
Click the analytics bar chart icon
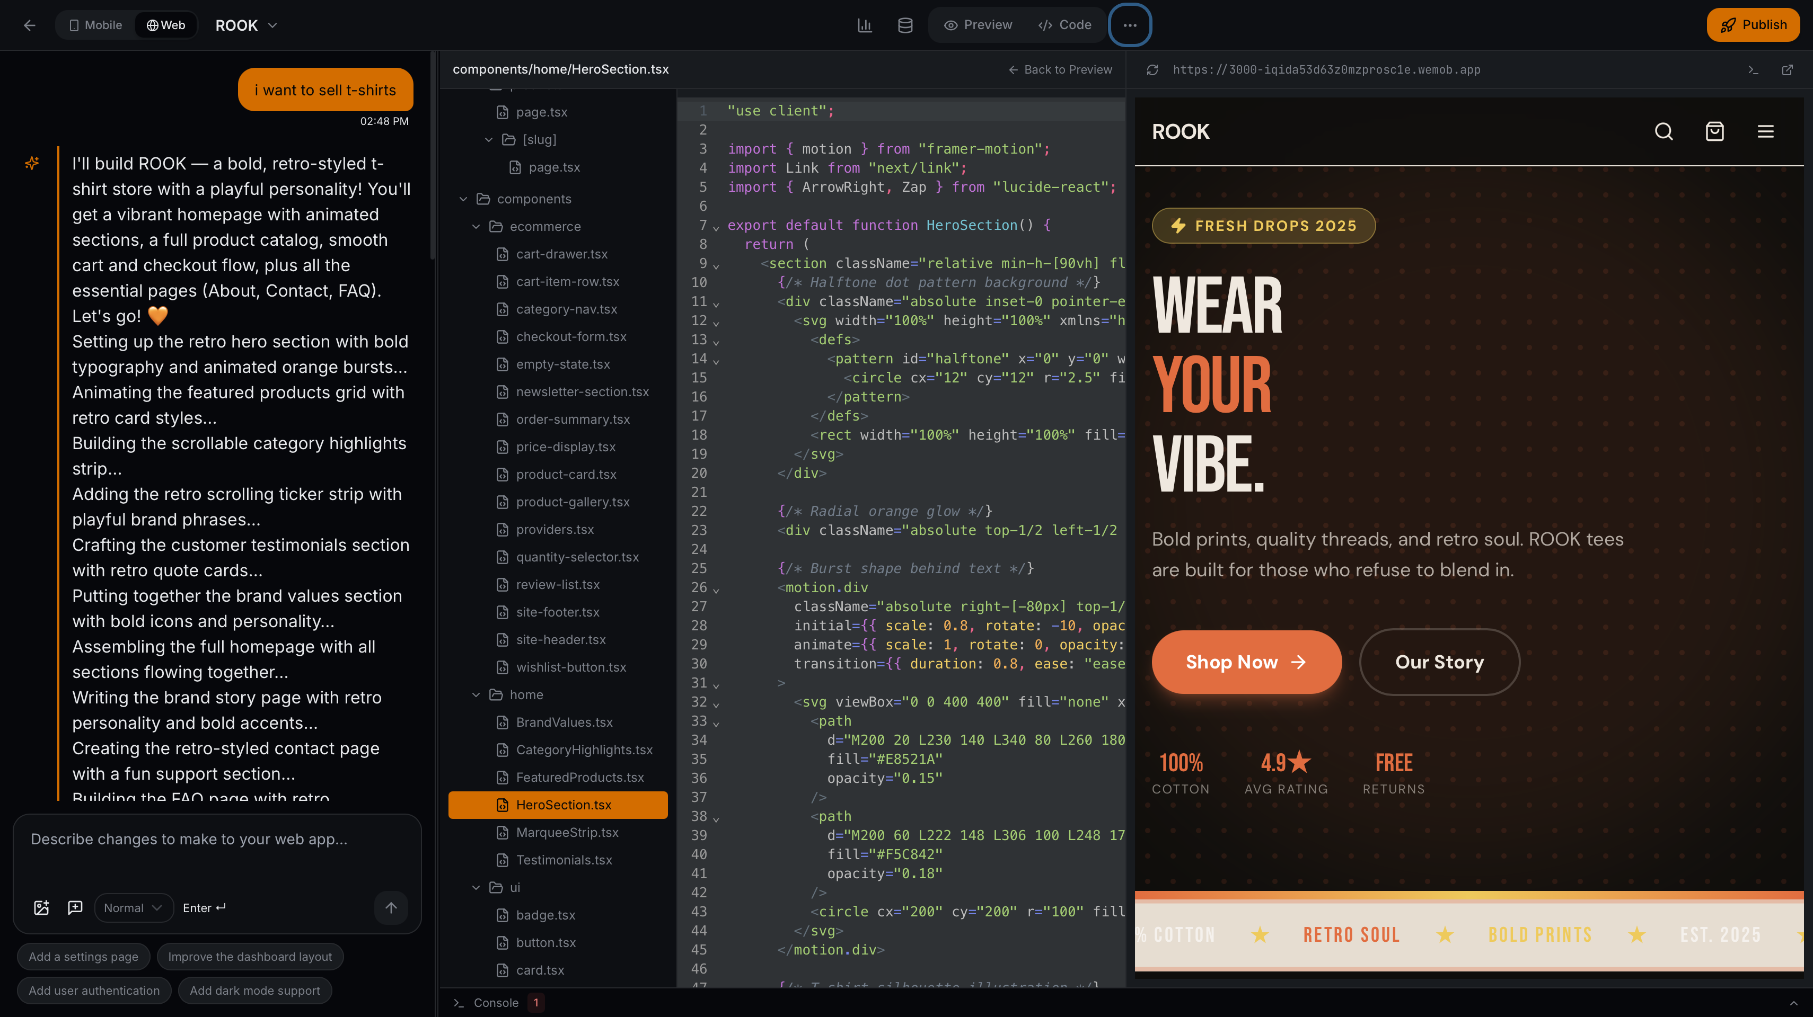pos(864,25)
